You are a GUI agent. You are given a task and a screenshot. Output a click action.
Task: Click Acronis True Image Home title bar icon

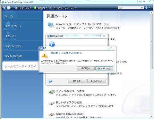coord(3,2)
